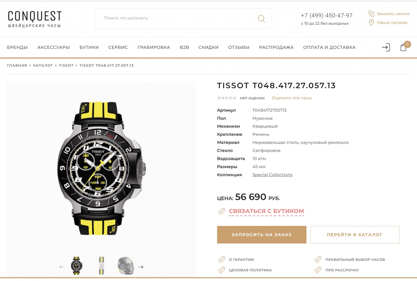
Task: Click the phone icon for callback request
Action: tap(371, 14)
